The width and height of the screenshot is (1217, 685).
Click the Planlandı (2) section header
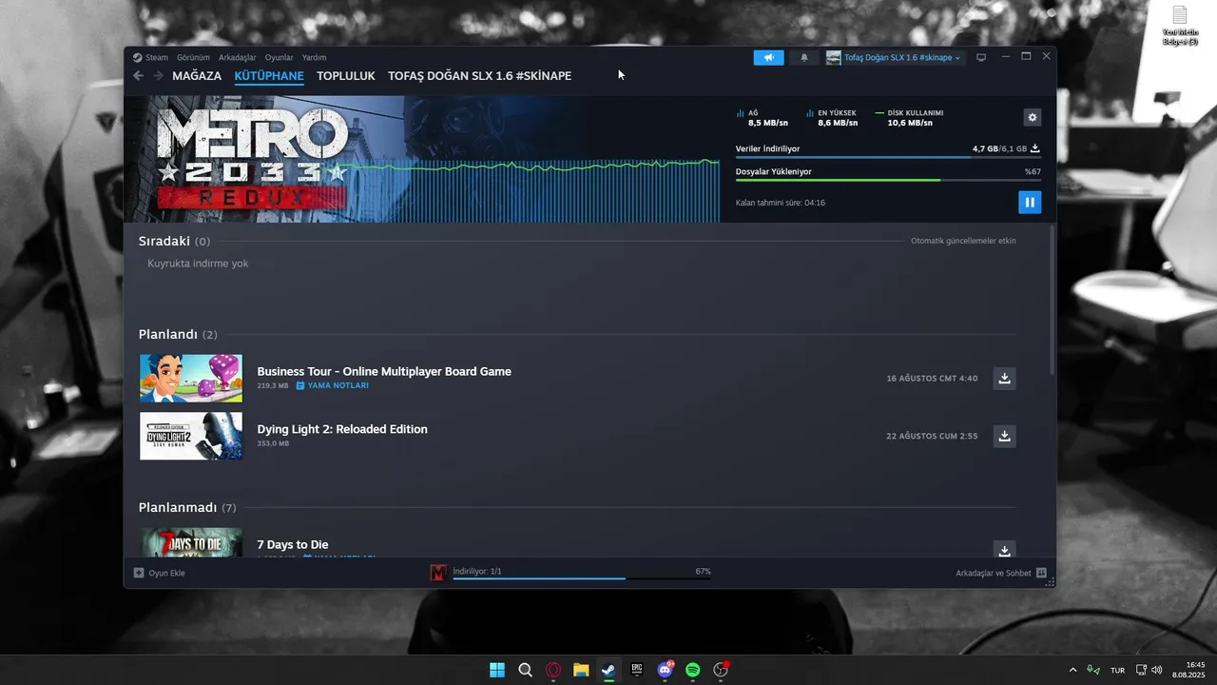point(178,335)
